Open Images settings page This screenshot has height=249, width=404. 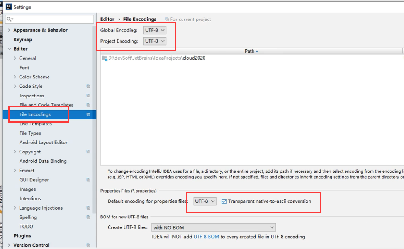coord(27,189)
